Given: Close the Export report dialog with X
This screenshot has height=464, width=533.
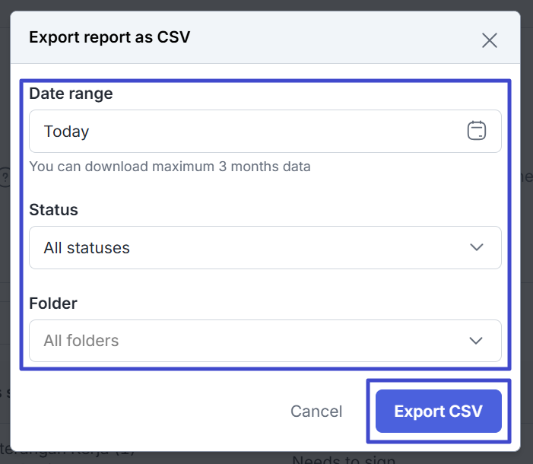Looking at the screenshot, I should [490, 40].
